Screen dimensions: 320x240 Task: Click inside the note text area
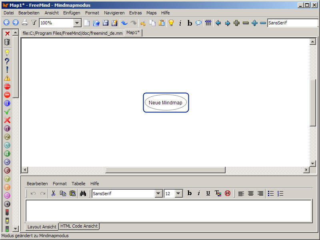pyautogui.click(x=168, y=210)
